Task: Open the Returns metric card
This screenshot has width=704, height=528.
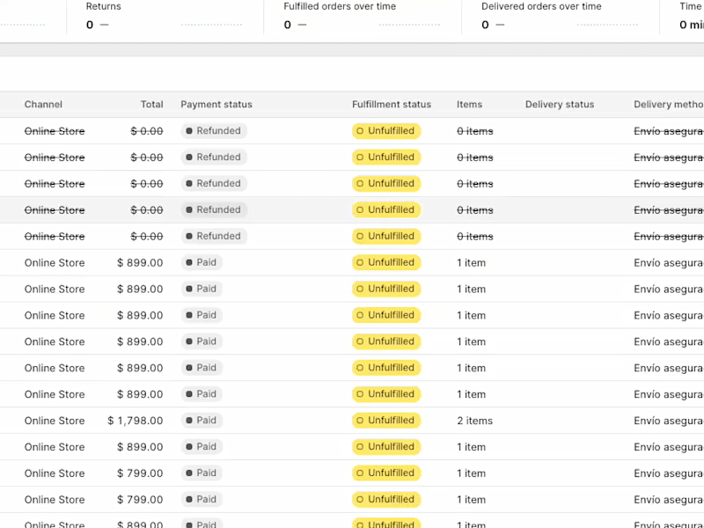Action: 165,17
